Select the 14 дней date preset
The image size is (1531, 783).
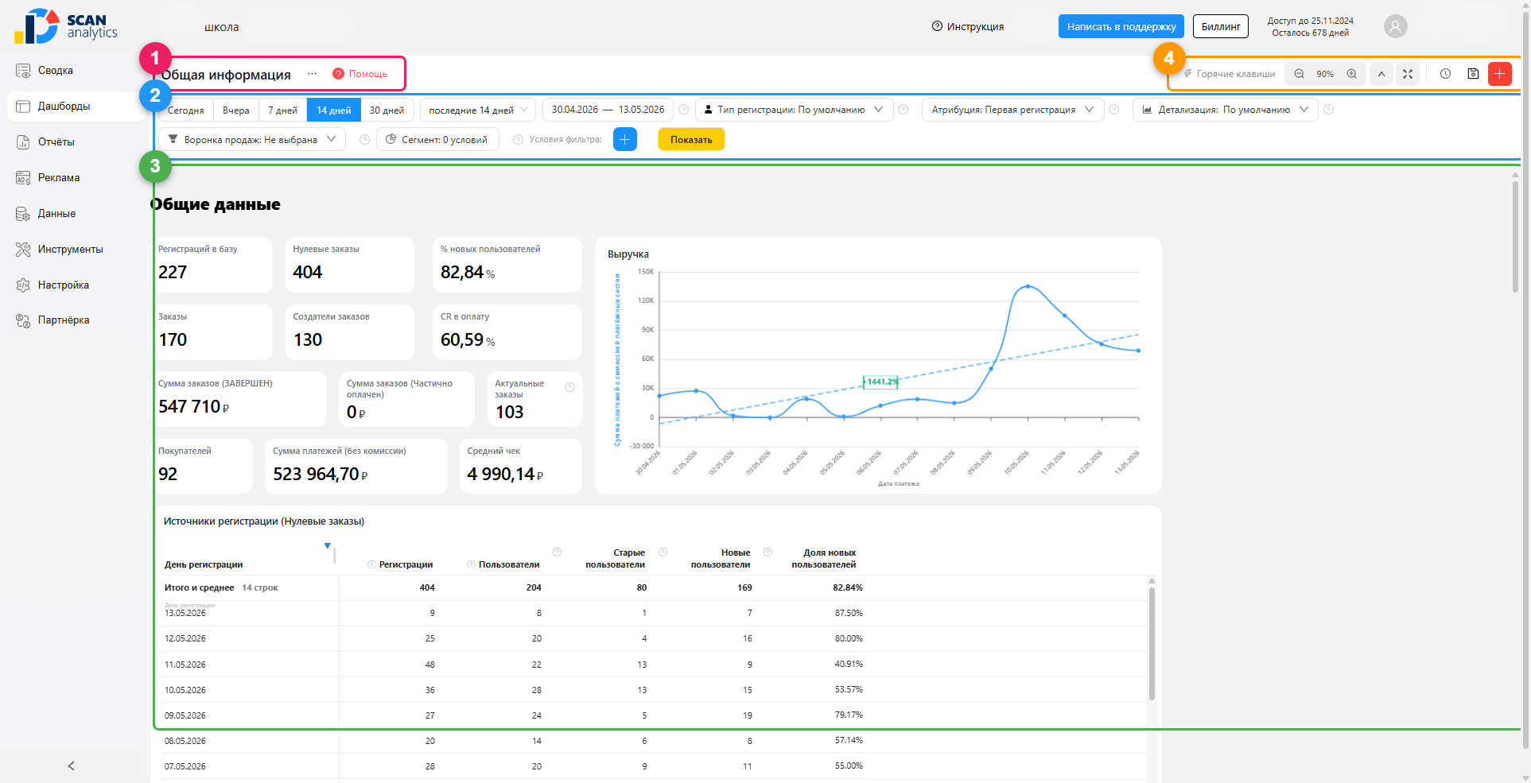coord(334,110)
